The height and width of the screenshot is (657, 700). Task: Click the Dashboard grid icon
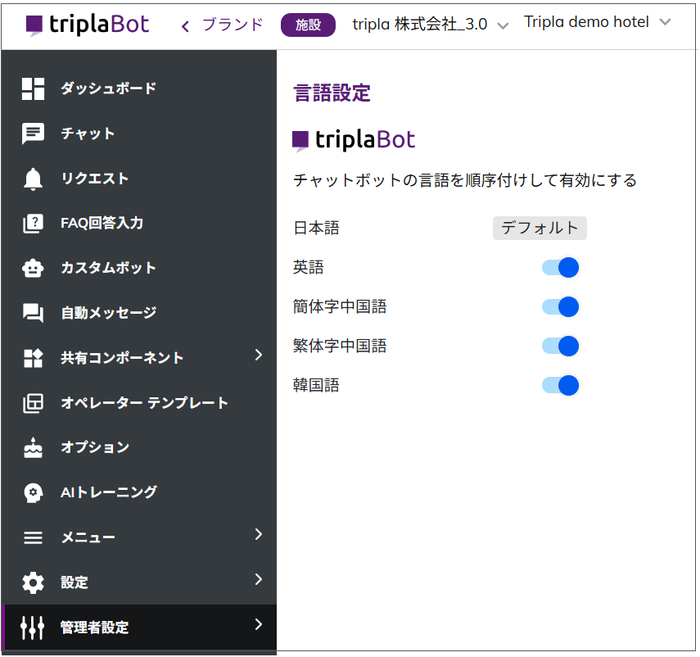[33, 88]
